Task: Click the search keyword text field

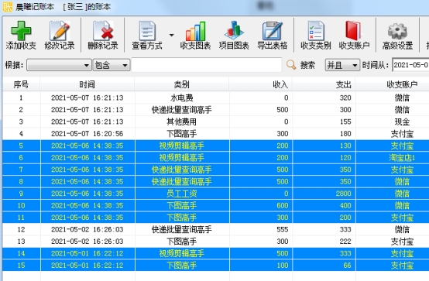Action: pyautogui.click(x=207, y=65)
